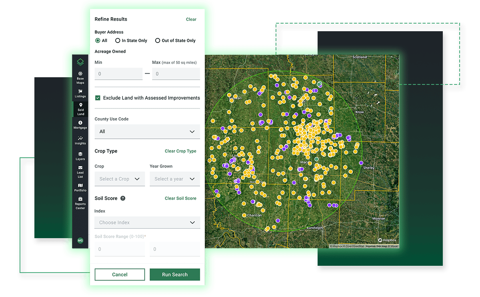Click the Clear Crop Type link

[x=180, y=151]
